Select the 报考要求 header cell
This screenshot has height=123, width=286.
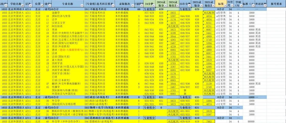pyautogui.click(x=276, y=4)
